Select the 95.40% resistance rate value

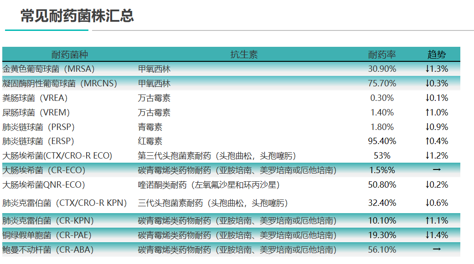tap(382, 141)
